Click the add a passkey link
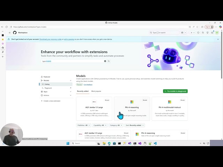Viewport: 223px width, 167px height. click(69, 39)
